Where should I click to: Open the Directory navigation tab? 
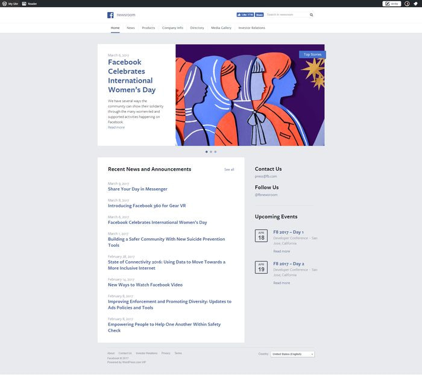click(x=197, y=28)
